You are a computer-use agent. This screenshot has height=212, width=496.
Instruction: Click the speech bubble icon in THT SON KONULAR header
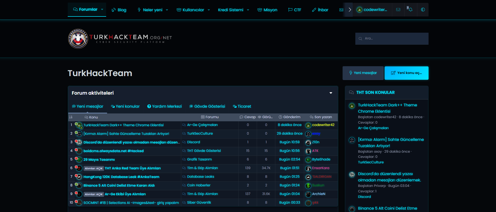[351, 93]
